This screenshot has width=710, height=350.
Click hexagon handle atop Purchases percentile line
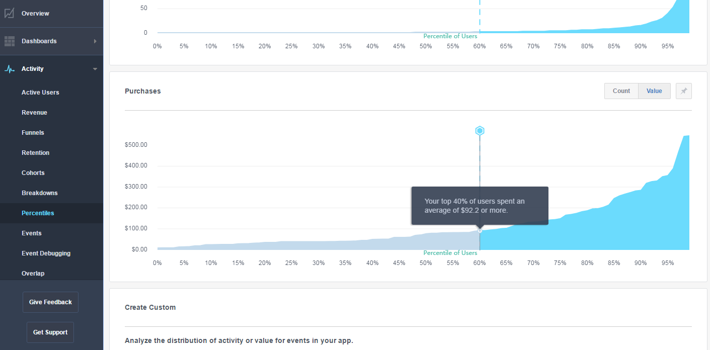coord(480,131)
